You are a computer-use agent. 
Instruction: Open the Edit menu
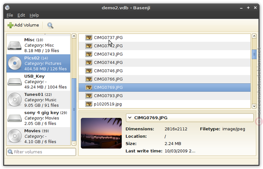tap(21, 15)
